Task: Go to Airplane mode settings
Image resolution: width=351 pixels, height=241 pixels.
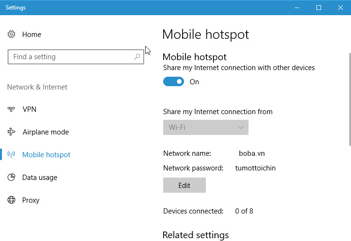Action: click(x=46, y=132)
